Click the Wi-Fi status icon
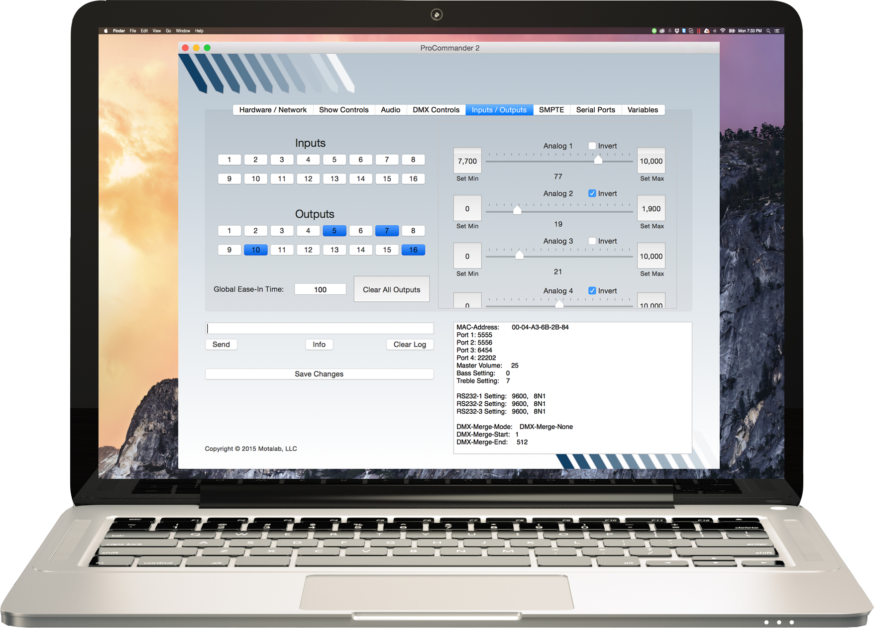This screenshot has height=628, width=874. (x=723, y=31)
